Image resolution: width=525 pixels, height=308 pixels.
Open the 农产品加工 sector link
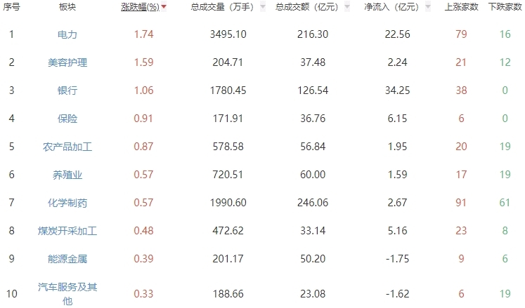[67, 147]
